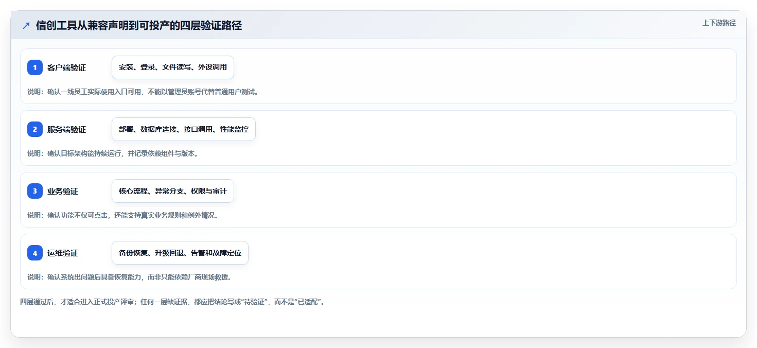The width and height of the screenshot is (757, 348).
Task: Click the 服务端验证 step label
Action: pos(66,129)
